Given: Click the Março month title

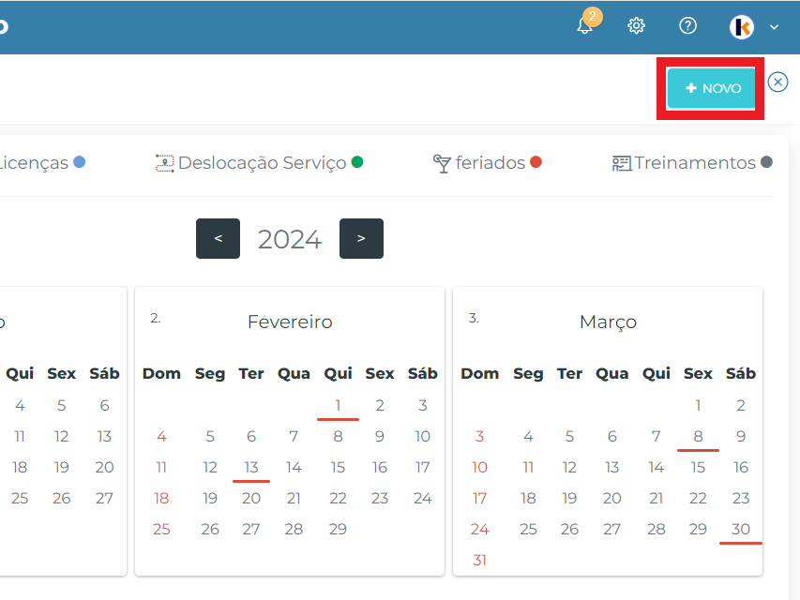Looking at the screenshot, I should coord(608,322).
